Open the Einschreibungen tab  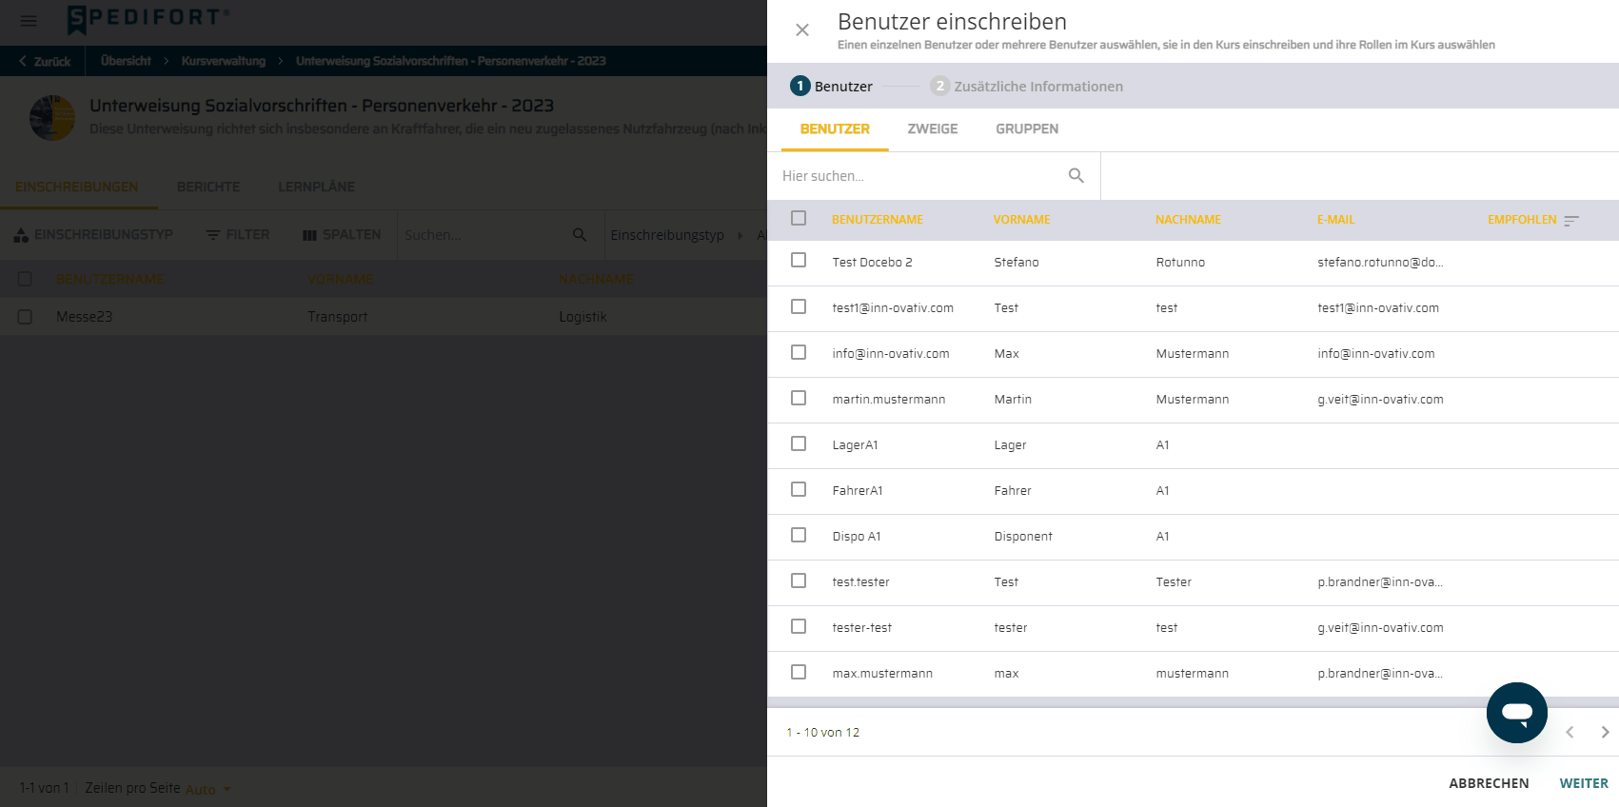click(x=77, y=187)
